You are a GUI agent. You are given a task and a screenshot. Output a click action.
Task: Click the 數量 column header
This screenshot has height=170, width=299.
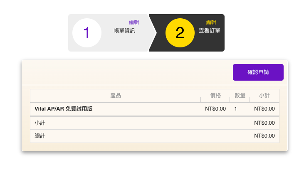click(x=240, y=96)
